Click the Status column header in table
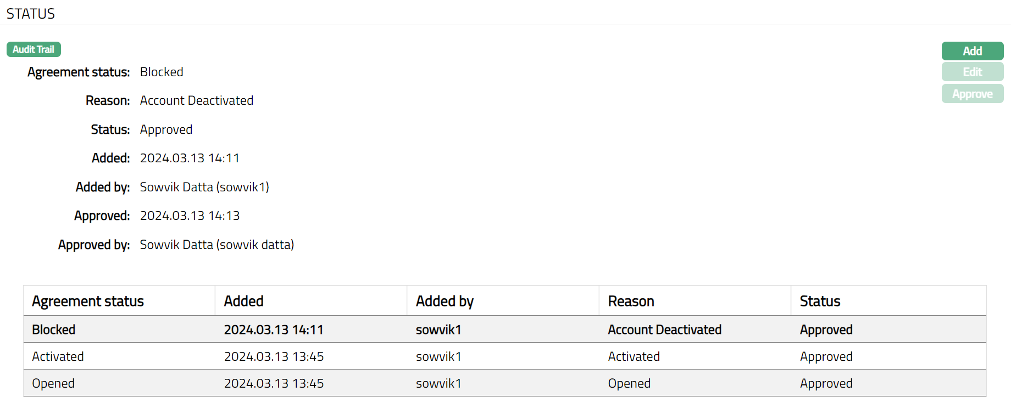1011x403 pixels. coord(820,301)
